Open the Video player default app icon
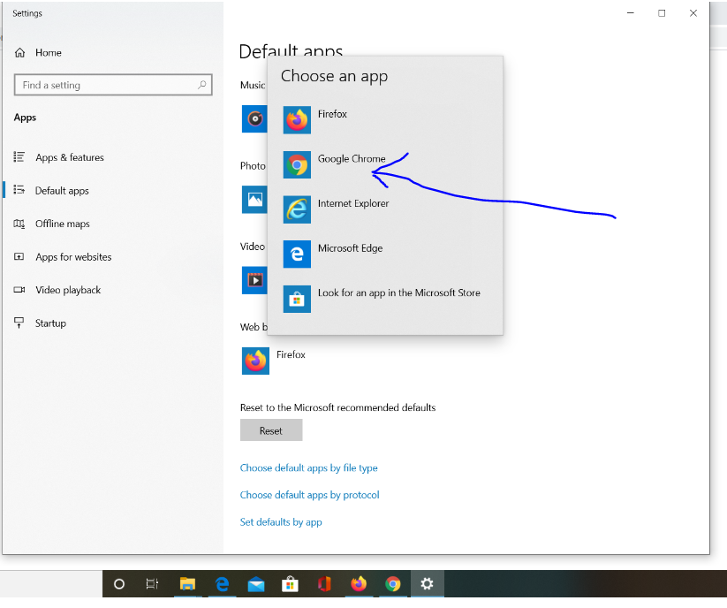This screenshot has width=727, height=608. click(254, 280)
